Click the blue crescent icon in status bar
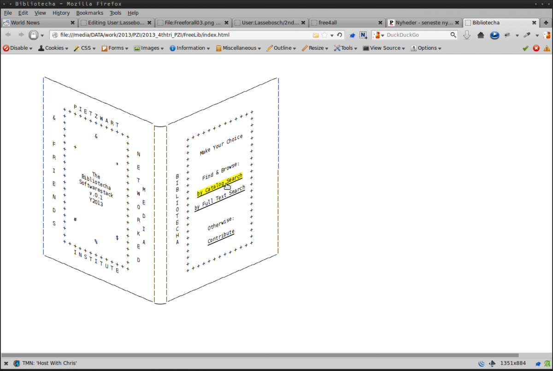Viewport: 553px width, 371px height. point(482,364)
